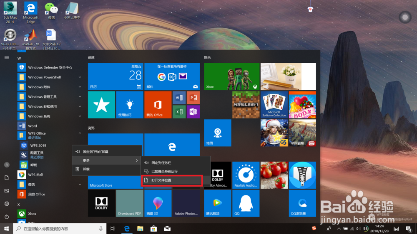Open the Adobe Photoshop tile
The width and height of the screenshot is (417, 234).
[186, 203]
